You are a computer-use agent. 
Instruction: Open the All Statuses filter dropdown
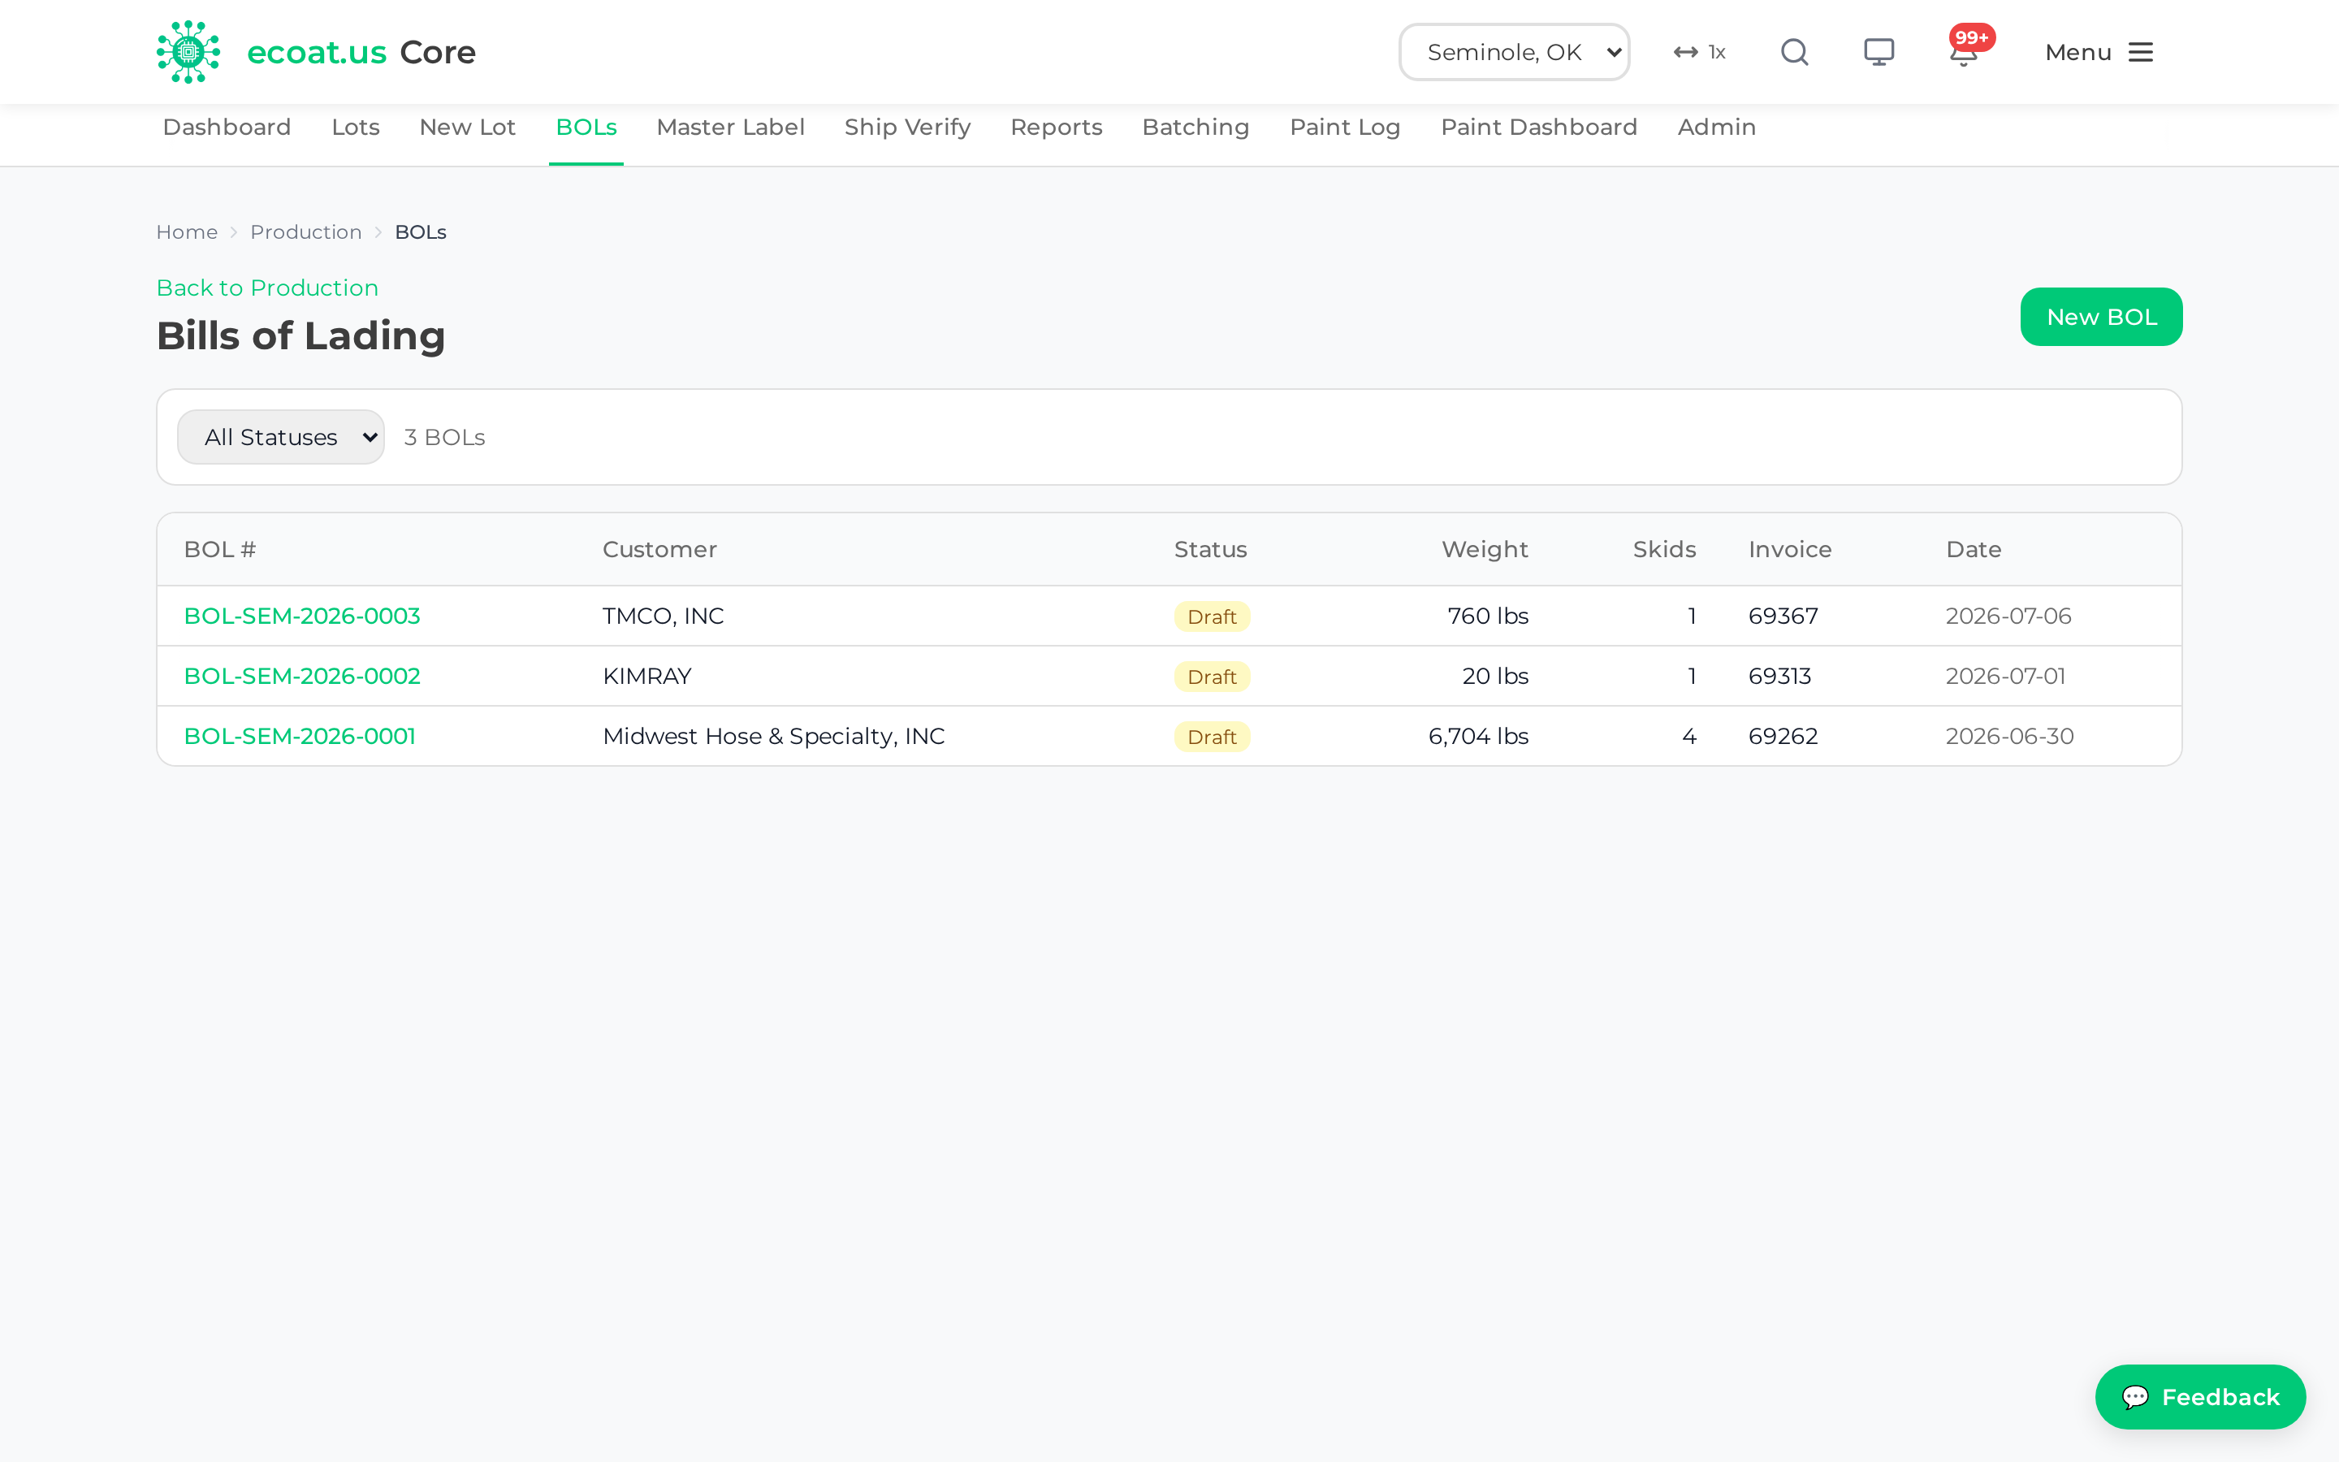[x=281, y=437]
